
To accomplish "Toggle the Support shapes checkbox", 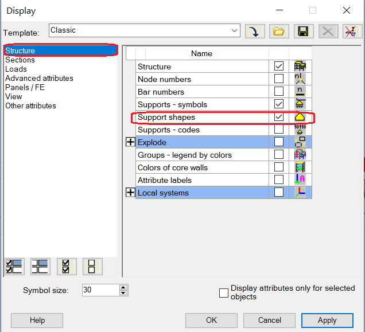I will tap(279, 116).
